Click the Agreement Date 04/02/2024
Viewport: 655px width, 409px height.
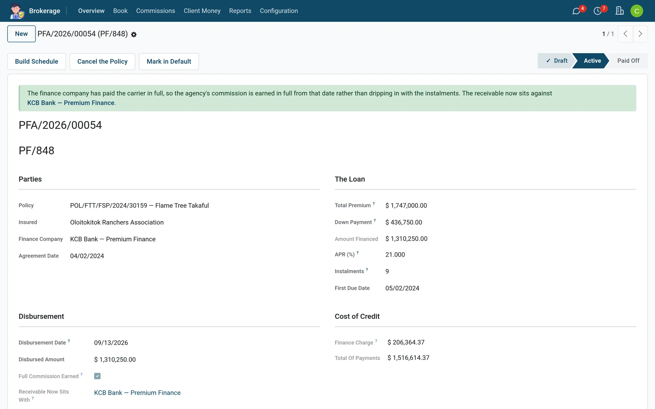point(87,256)
